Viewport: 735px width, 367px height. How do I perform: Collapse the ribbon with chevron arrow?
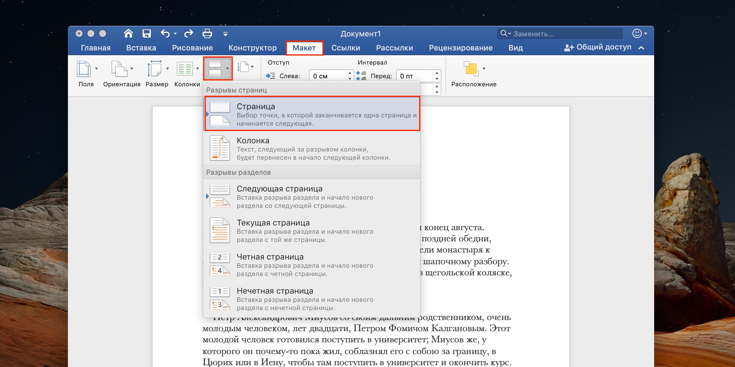click(642, 48)
